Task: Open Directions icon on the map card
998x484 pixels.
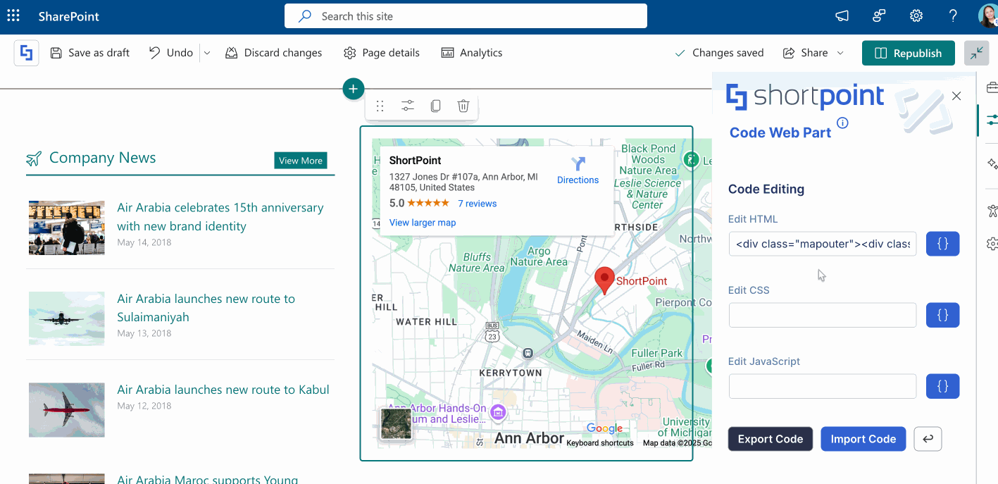Action: pos(578,164)
